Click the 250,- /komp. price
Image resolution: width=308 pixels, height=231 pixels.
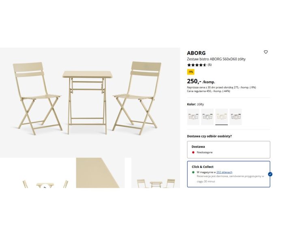(201, 81)
